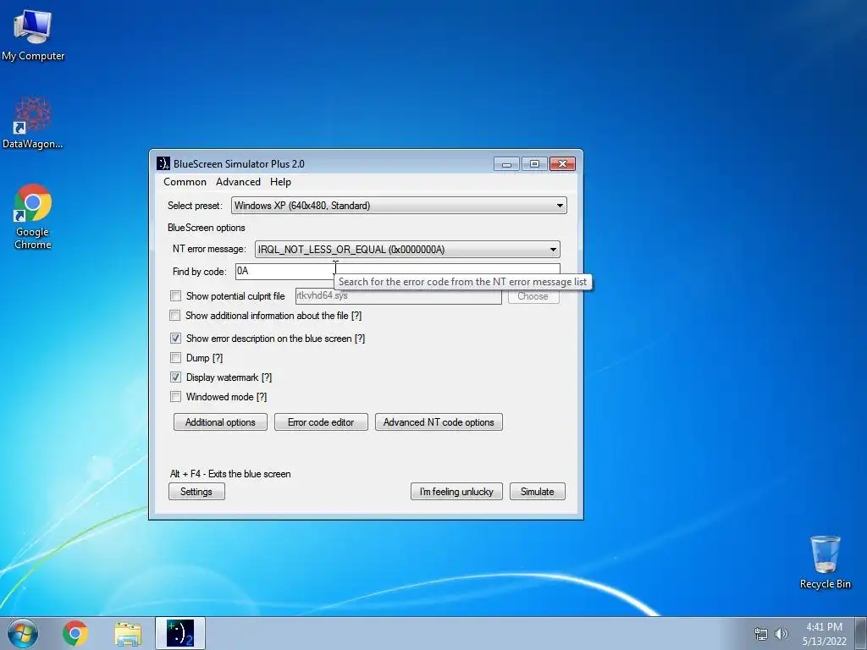
Task: Click the Additional options button
Action: click(220, 422)
